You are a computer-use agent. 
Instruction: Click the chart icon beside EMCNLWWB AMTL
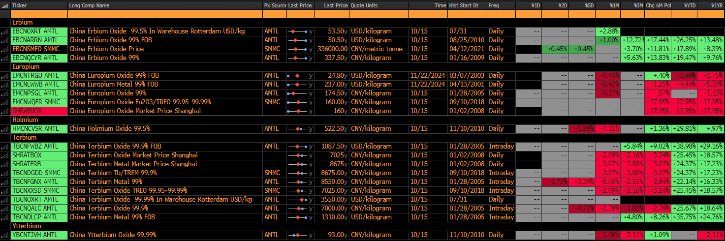5,85
